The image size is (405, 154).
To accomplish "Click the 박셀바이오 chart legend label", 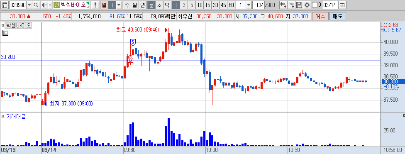I will tap(18, 25).
